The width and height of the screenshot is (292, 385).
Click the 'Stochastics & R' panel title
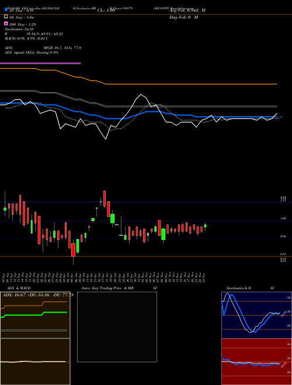(x=238, y=288)
